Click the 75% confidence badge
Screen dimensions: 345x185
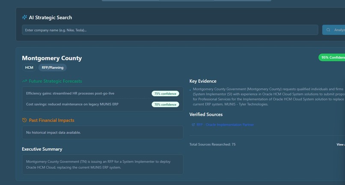point(165,94)
